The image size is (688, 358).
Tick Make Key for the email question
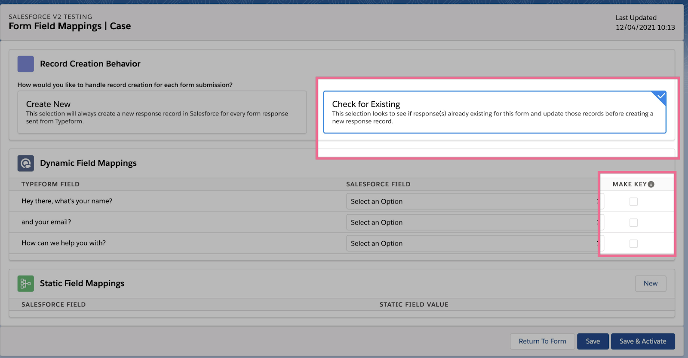point(633,222)
